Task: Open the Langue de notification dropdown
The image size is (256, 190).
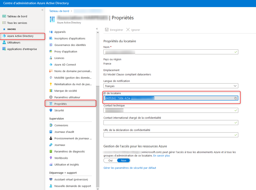Action: (171, 86)
